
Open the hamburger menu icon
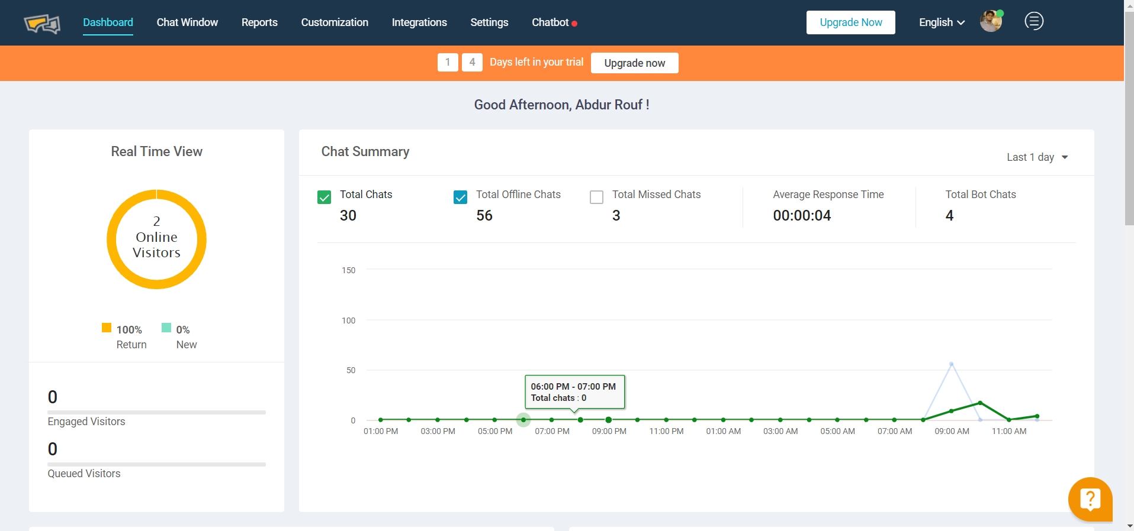[x=1034, y=21]
